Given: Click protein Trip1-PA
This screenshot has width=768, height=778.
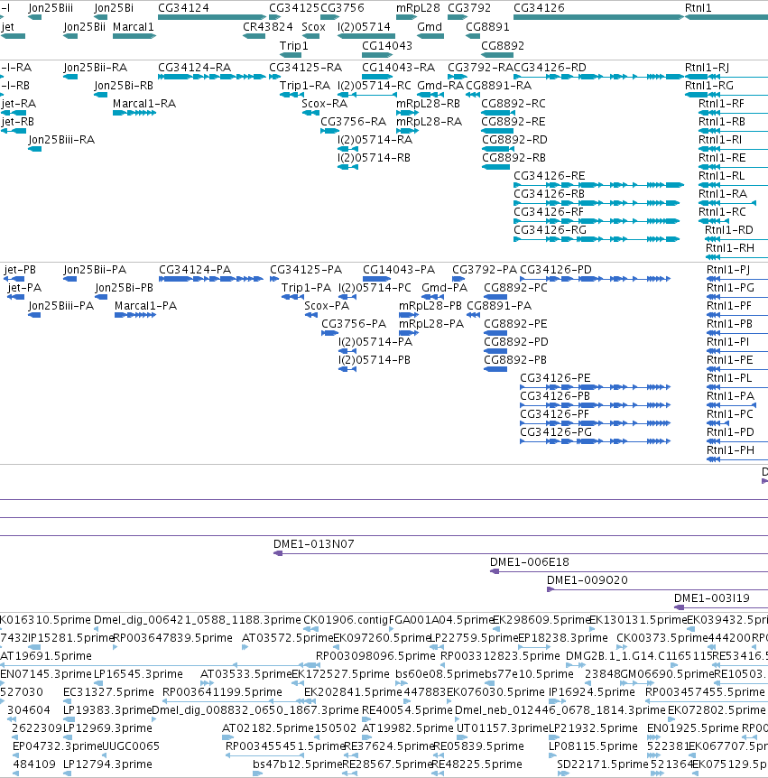Looking at the screenshot, I should pos(306,288).
